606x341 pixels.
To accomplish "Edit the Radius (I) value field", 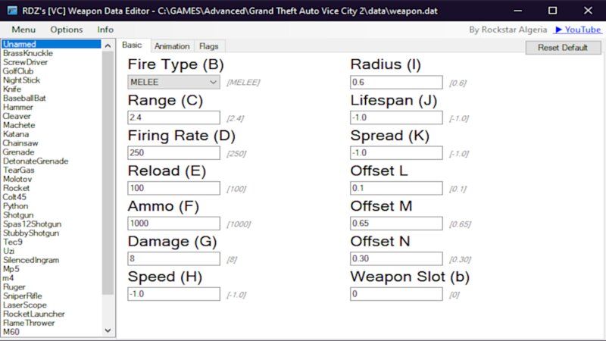I will coord(396,82).
